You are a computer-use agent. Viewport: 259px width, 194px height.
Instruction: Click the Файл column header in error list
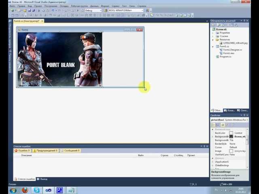141,155
